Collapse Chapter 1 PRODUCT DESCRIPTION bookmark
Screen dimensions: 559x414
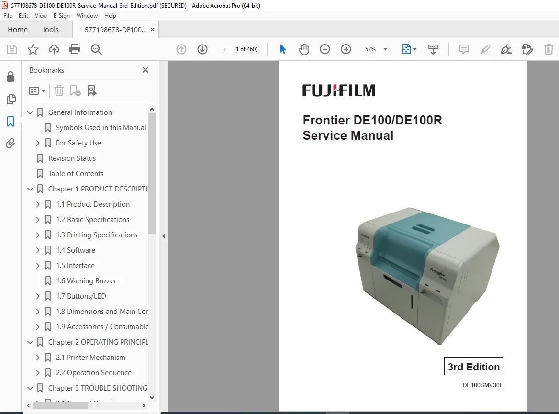pos(30,189)
